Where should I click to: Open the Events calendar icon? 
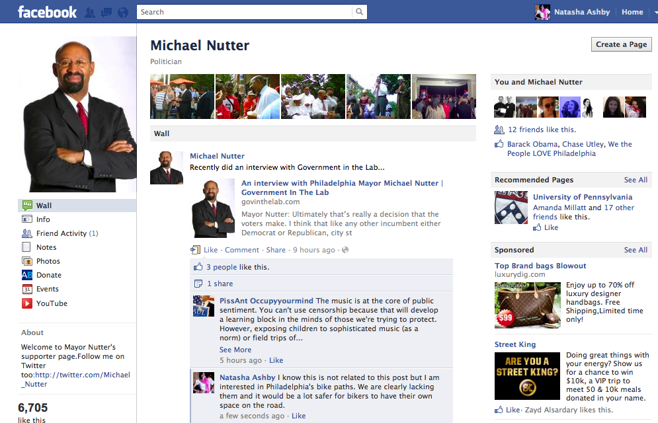point(27,289)
